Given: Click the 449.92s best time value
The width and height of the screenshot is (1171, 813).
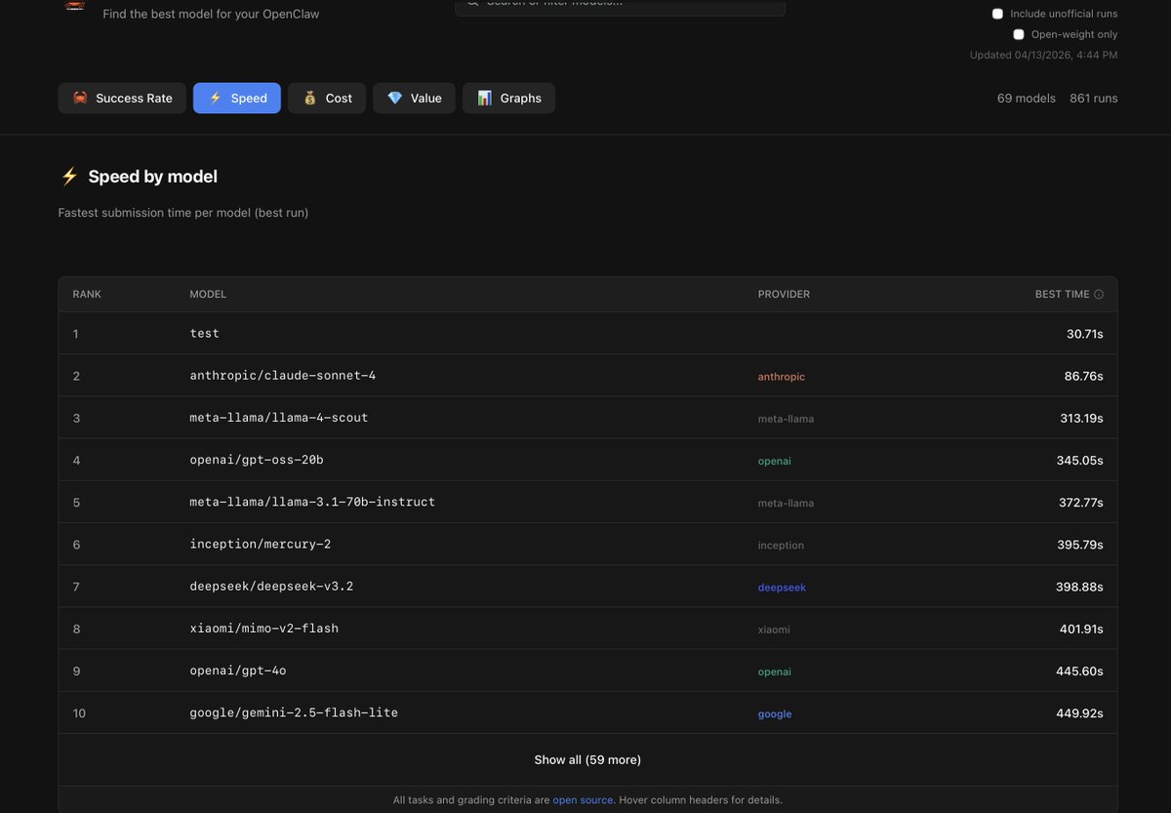Looking at the screenshot, I should pos(1079,712).
